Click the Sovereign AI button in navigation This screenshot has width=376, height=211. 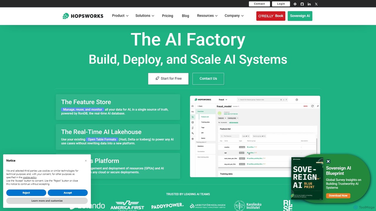click(x=300, y=16)
